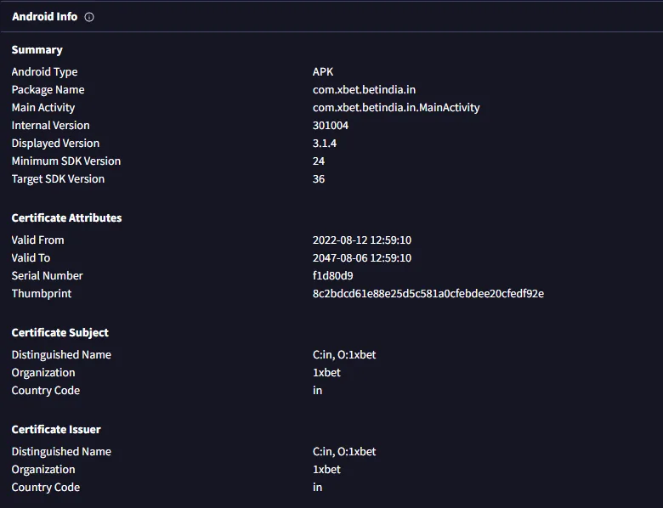Image resolution: width=663 pixels, height=508 pixels.
Task: Select minimum SDK value 24
Action: (x=319, y=161)
